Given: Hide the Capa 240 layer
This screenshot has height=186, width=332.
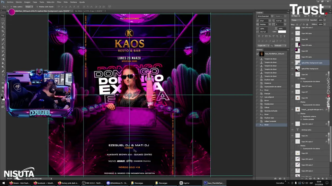Looking at the screenshot, I should (x=292, y=39).
